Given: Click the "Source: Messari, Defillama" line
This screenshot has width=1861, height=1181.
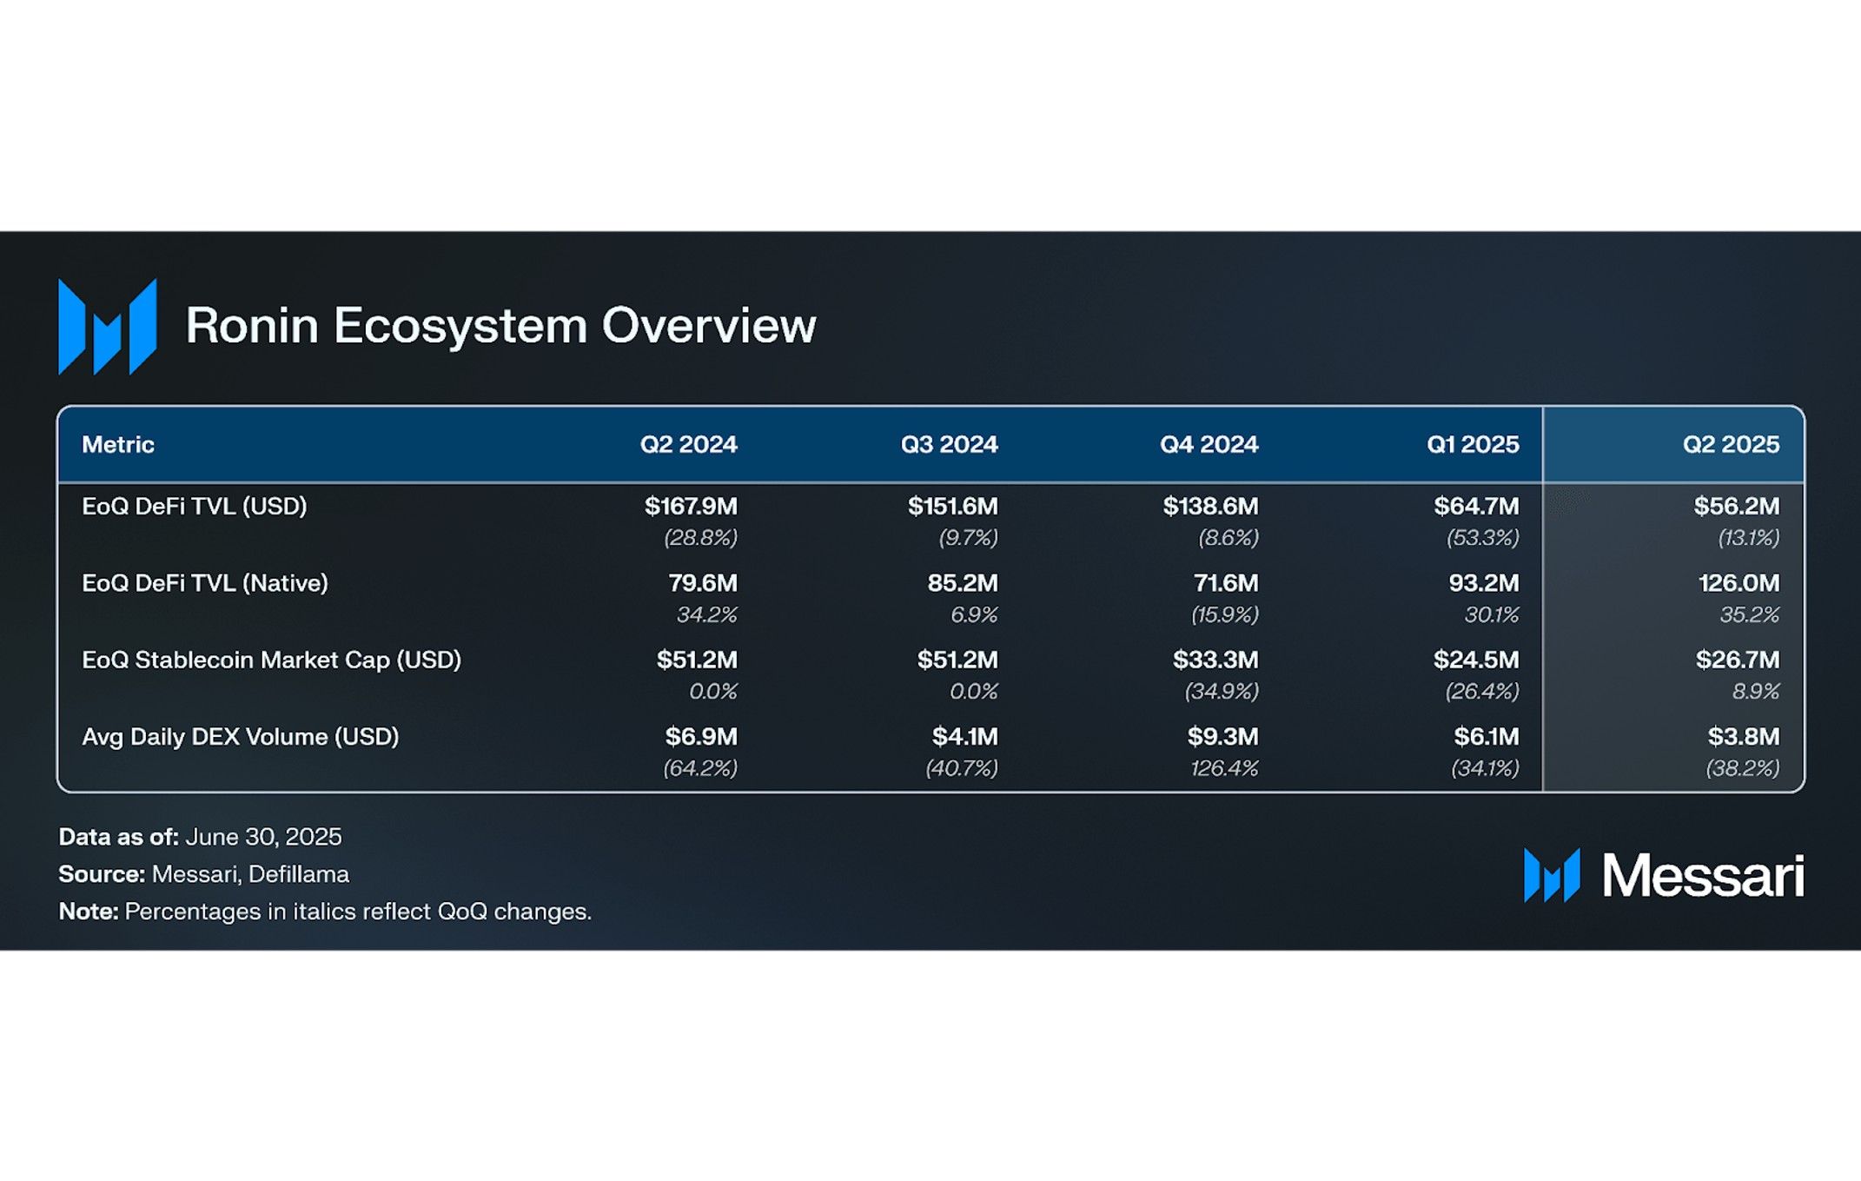Looking at the screenshot, I should pos(203,874).
